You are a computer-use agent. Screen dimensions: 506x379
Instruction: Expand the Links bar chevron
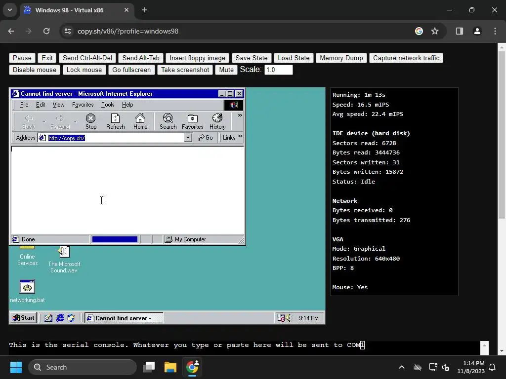pos(240,136)
